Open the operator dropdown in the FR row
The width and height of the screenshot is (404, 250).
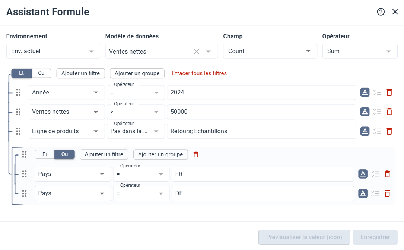click(141, 174)
